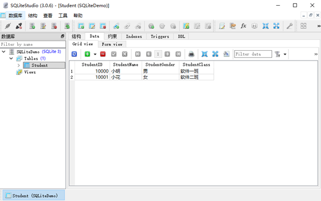Apply filter with funnel icon
Image resolution: width=321 pixels, height=201 pixels.
tap(278, 54)
